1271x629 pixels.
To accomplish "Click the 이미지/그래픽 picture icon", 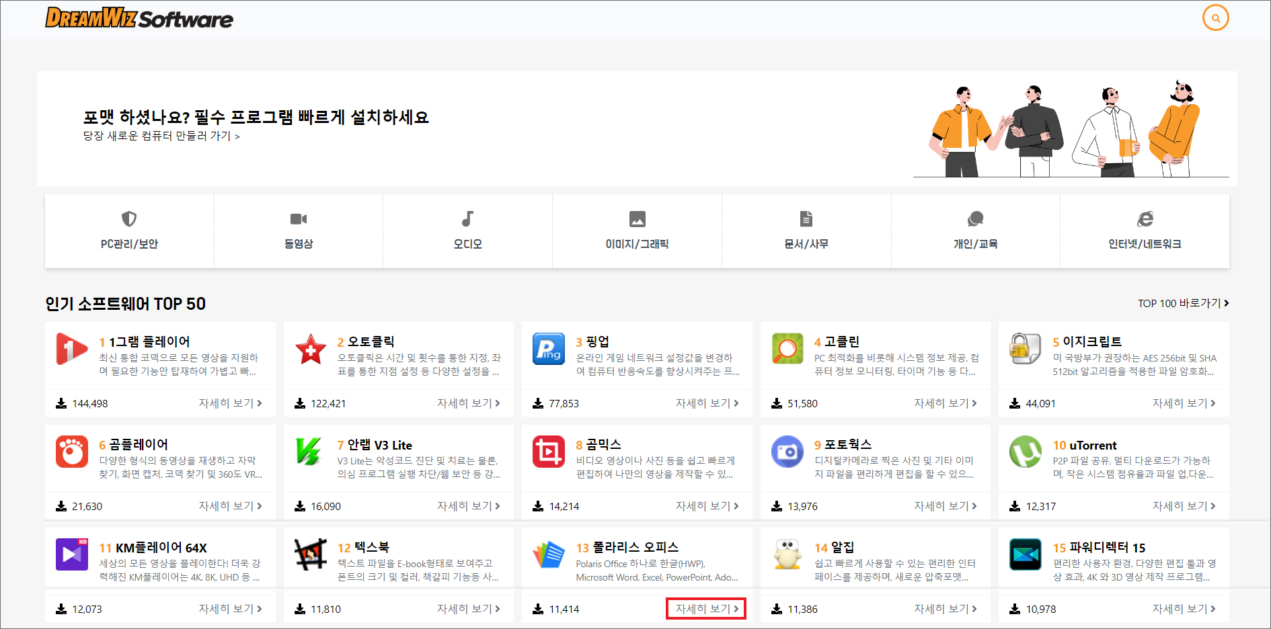I will point(637,219).
